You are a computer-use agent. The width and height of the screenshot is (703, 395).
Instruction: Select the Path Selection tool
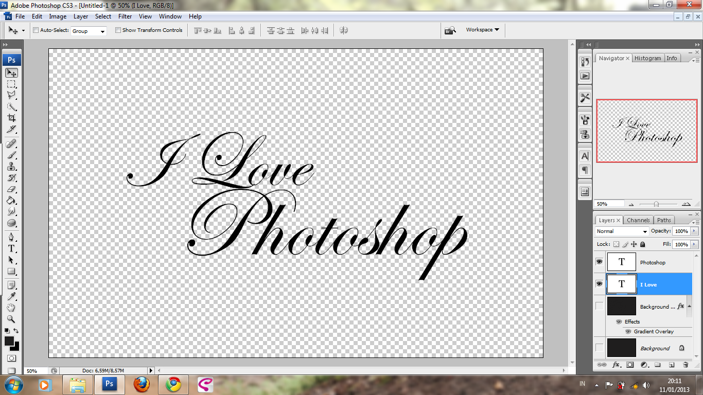pyautogui.click(x=11, y=260)
